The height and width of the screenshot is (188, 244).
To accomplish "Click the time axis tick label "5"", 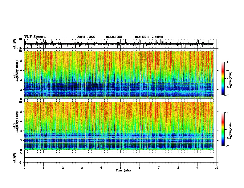I will [120, 167].
